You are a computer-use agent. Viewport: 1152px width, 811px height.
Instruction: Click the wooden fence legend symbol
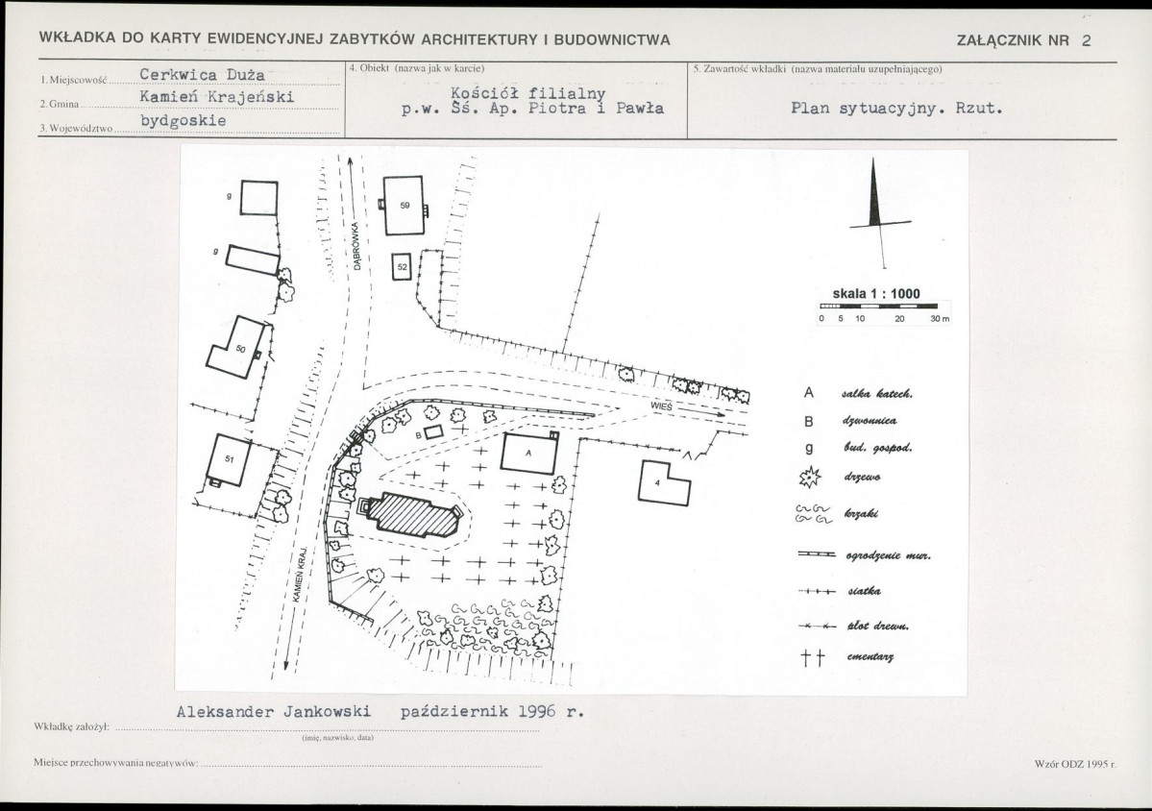tap(817, 626)
